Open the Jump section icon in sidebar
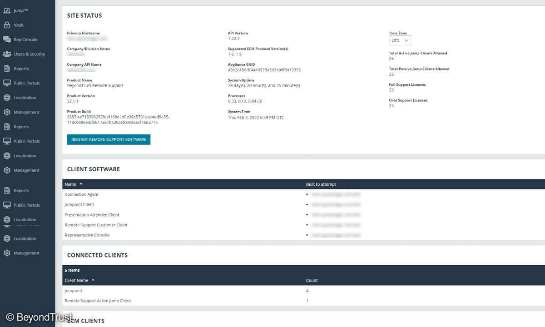The height and width of the screenshot is (327, 545). 7,10
